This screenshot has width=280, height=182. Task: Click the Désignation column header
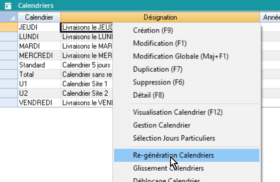[160, 17]
